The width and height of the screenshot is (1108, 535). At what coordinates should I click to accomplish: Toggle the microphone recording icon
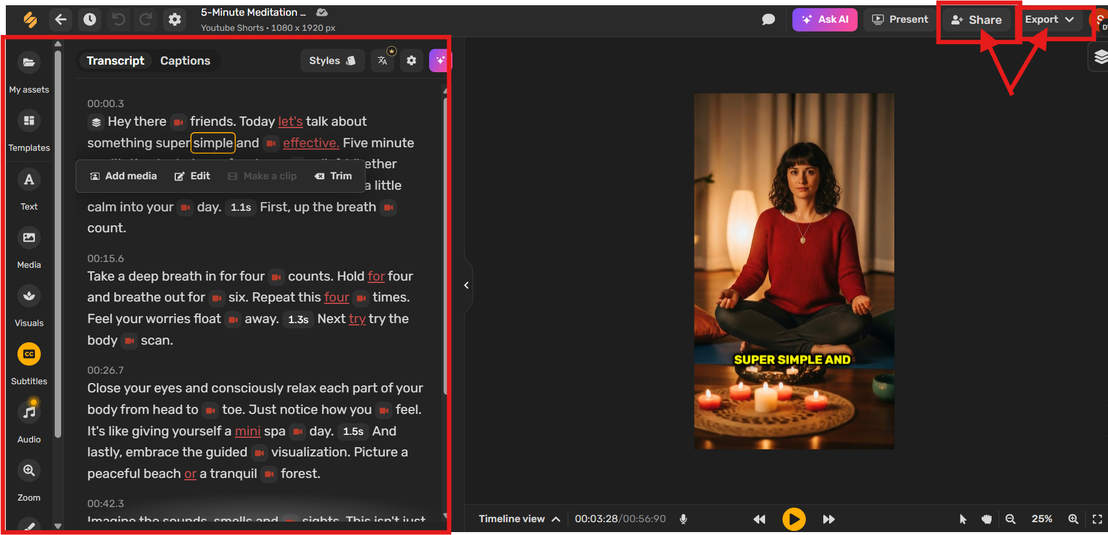684,519
